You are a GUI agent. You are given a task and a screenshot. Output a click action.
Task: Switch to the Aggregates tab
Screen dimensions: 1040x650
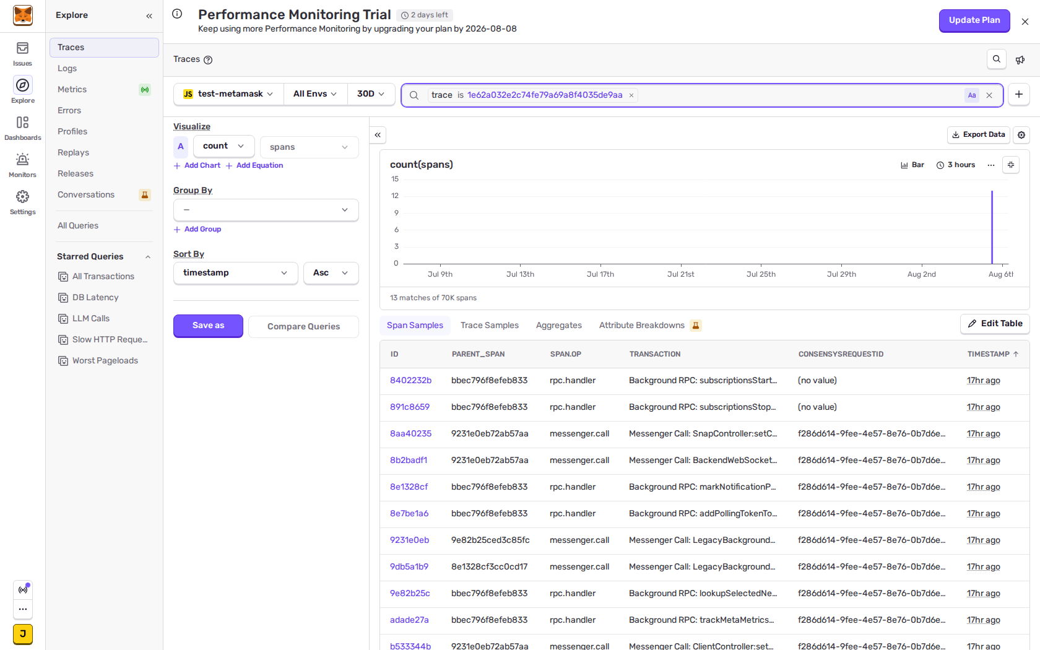click(559, 326)
